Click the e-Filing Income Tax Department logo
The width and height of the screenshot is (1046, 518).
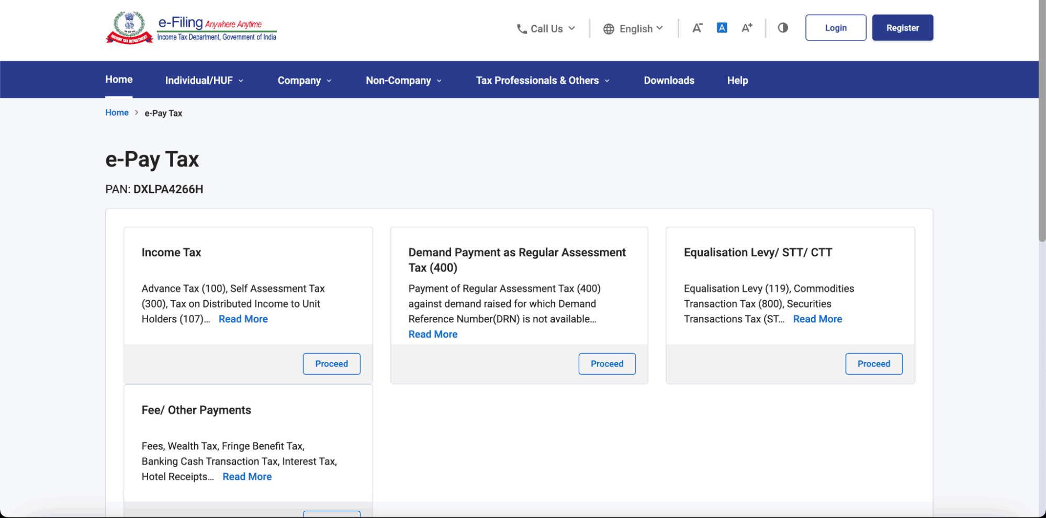(x=191, y=28)
